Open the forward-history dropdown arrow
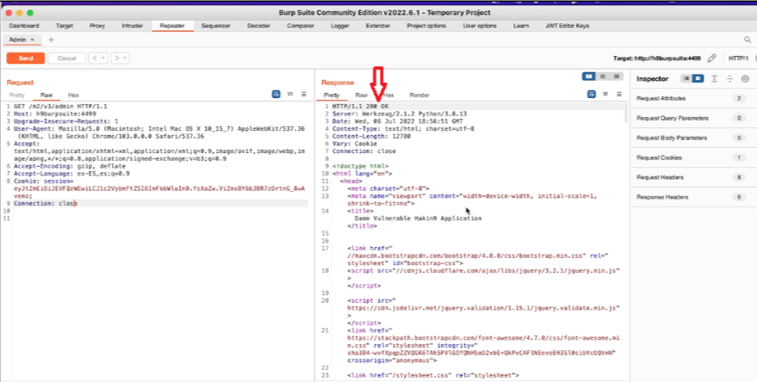Viewport: 757px width, 382px height. point(125,59)
